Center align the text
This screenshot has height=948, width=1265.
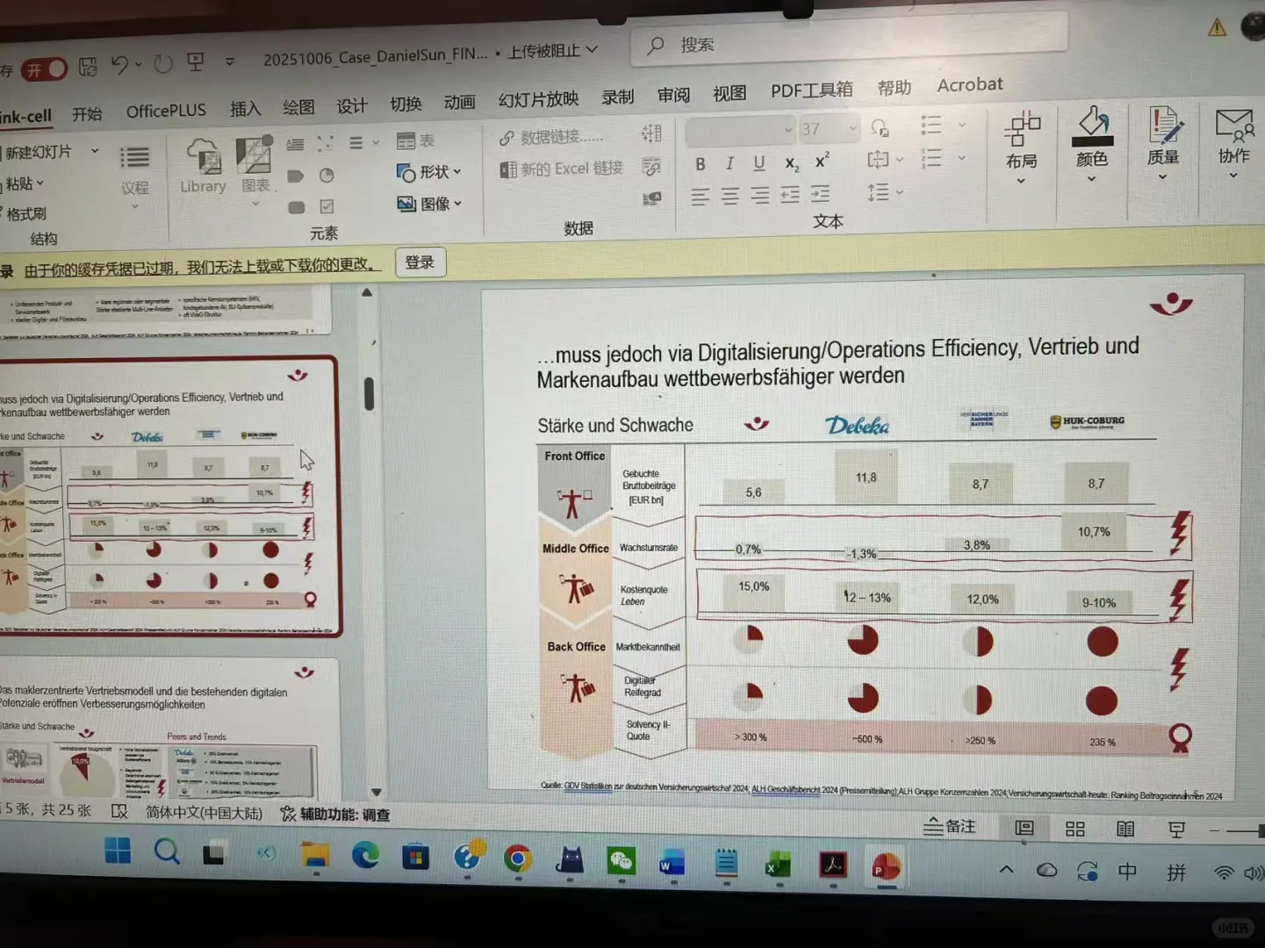click(730, 196)
